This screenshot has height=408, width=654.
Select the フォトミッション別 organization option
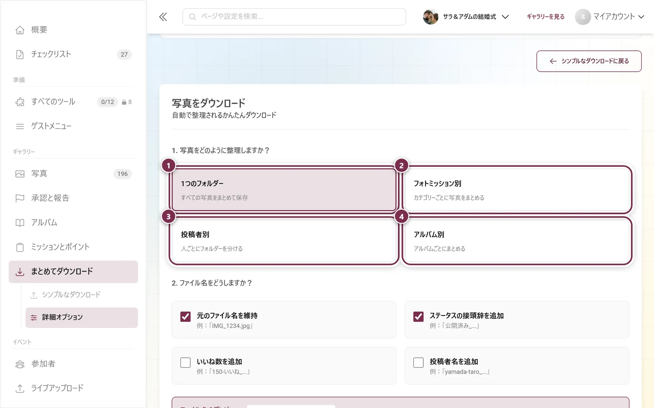point(517,189)
